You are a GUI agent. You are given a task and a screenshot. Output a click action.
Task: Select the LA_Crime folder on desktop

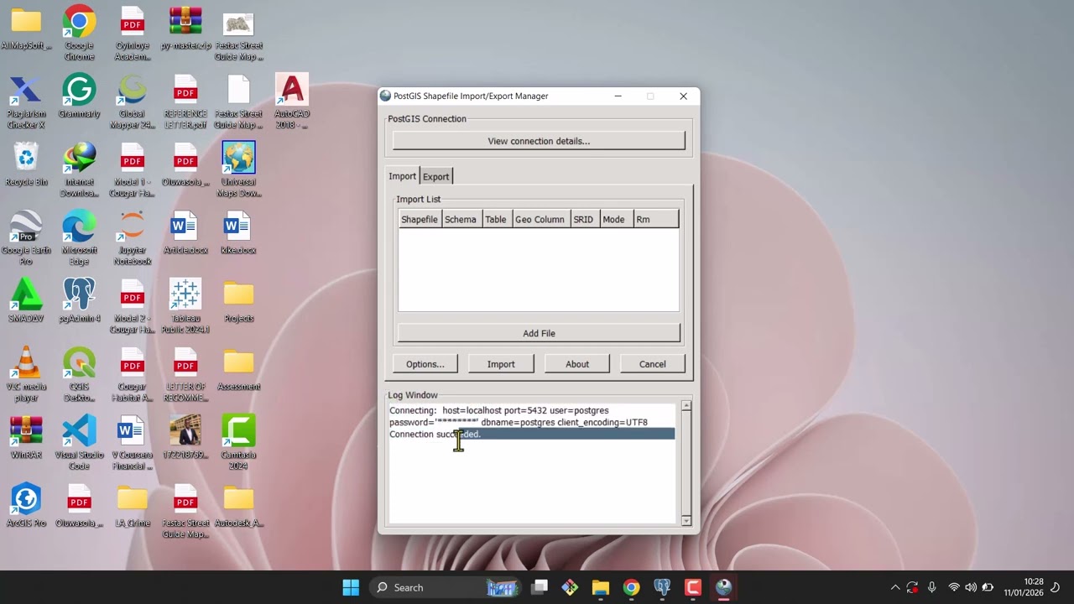(132, 506)
